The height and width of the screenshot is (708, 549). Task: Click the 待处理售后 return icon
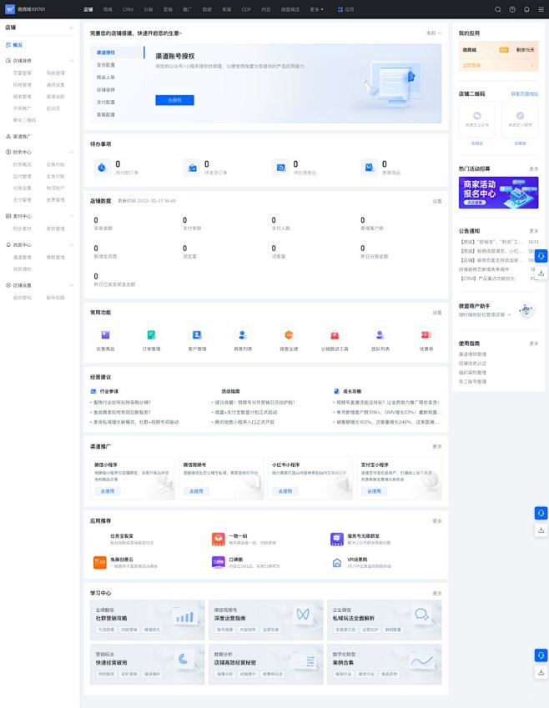[280, 168]
